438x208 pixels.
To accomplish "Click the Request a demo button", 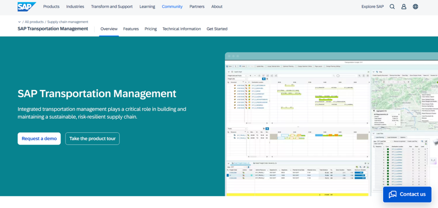I will click(39, 138).
